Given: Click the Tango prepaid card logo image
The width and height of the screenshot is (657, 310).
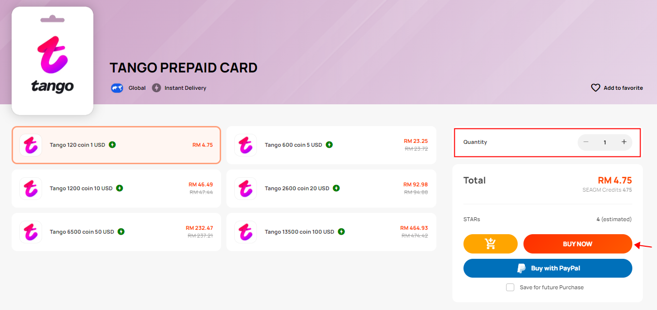Looking at the screenshot, I should [x=52, y=61].
